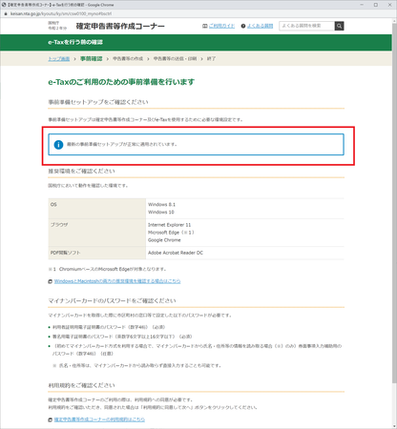
Task: Click the マイナンバーカードのパスワードをご確認ください heading
Action: tap(112, 300)
